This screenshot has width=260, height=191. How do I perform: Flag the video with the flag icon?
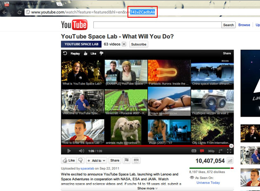coord(127,161)
